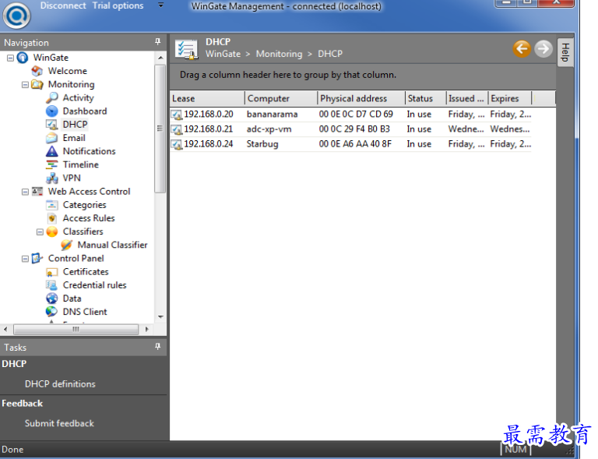Click the Certificates icon under Control Panel
Image resolution: width=598 pixels, height=459 pixels.
tap(51, 272)
